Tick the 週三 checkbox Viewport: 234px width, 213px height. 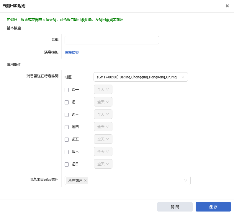67,115
